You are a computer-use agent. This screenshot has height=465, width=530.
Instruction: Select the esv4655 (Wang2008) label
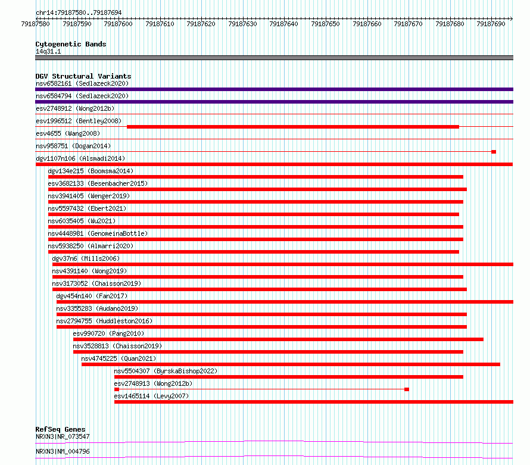coord(68,133)
